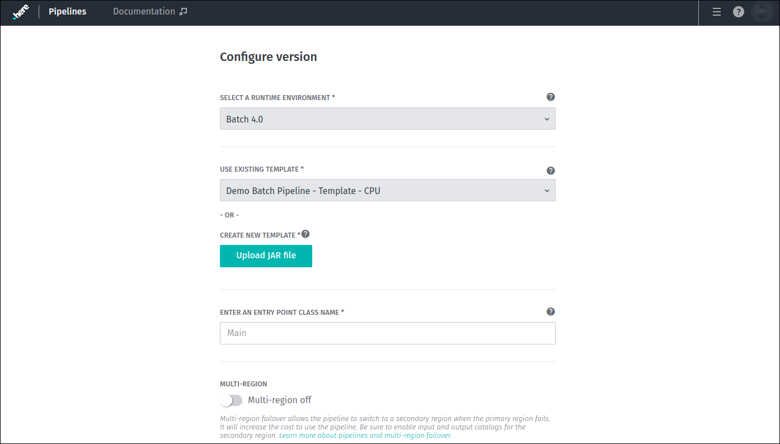Click the Upload JAR file button
Screen dimensions: 780x444
266,256
